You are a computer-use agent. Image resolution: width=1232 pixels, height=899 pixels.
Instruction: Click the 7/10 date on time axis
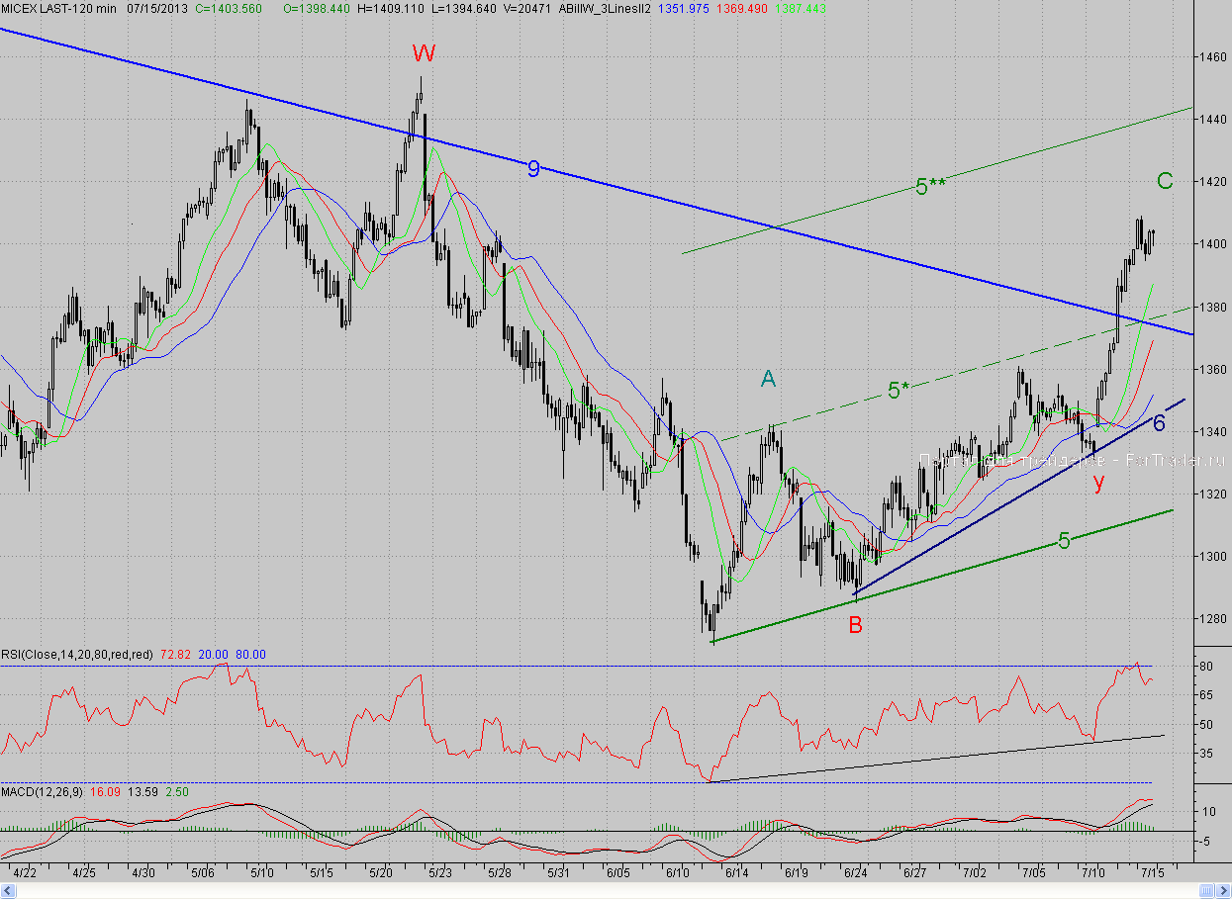click(1092, 873)
